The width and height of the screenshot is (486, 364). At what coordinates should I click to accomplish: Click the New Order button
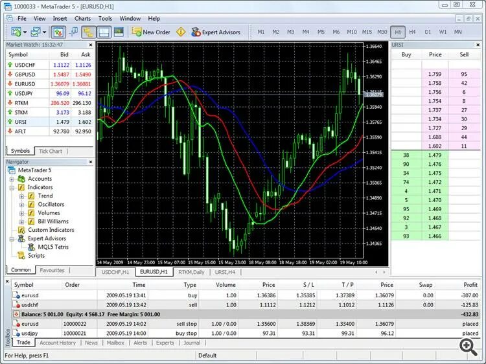tap(151, 32)
